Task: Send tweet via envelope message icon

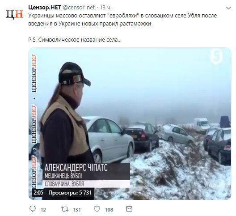Action: click(x=129, y=209)
